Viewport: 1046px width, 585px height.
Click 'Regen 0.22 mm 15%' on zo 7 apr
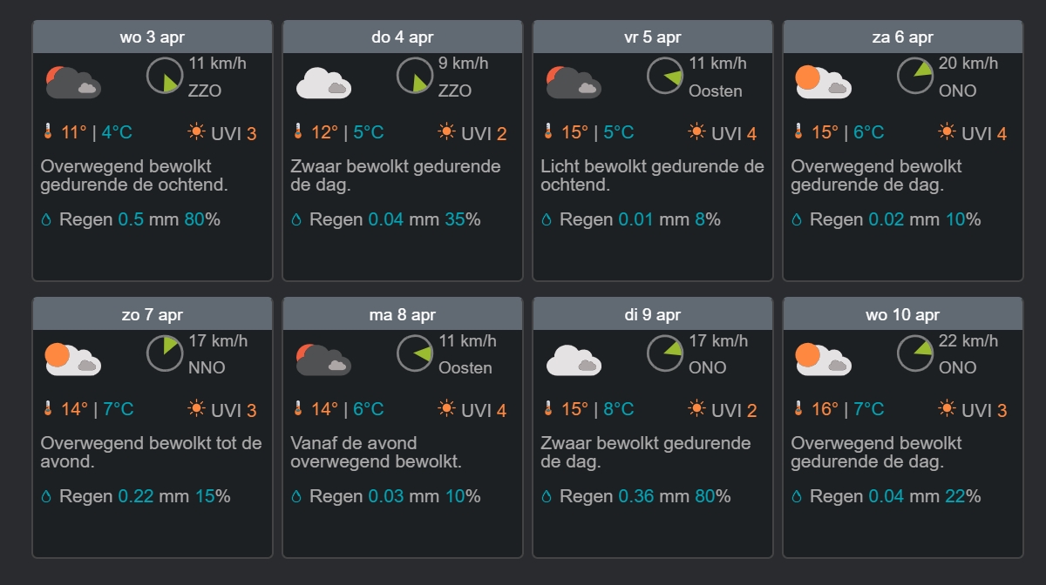point(136,496)
